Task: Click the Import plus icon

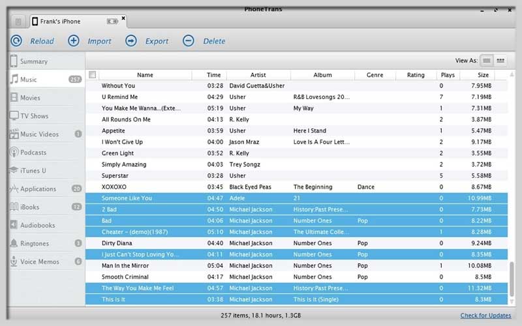Action: pos(74,40)
